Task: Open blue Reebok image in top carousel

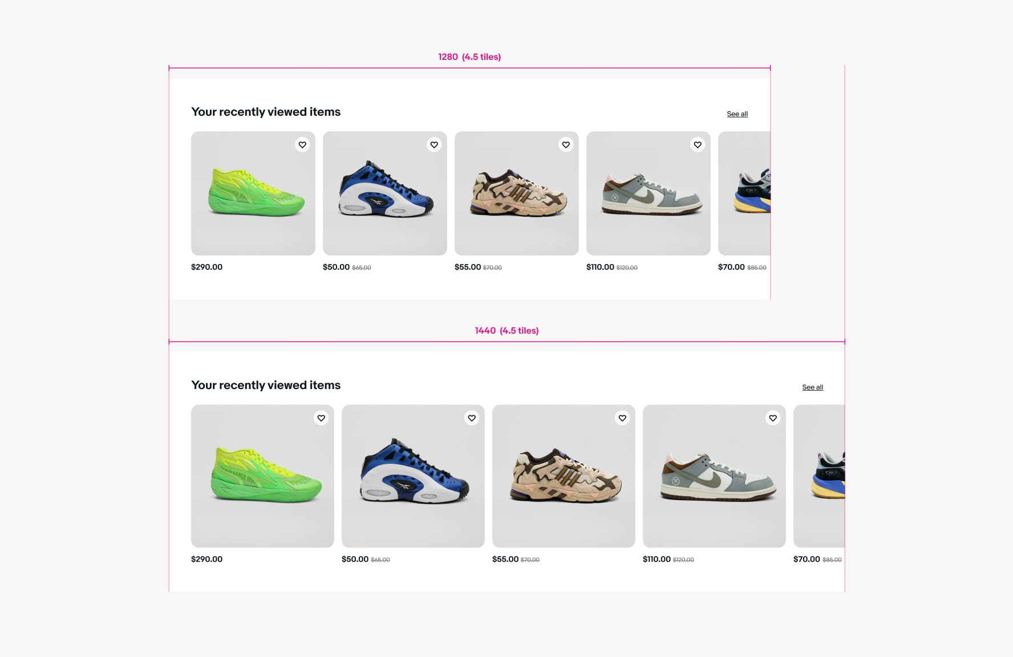Action: (385, 193)
